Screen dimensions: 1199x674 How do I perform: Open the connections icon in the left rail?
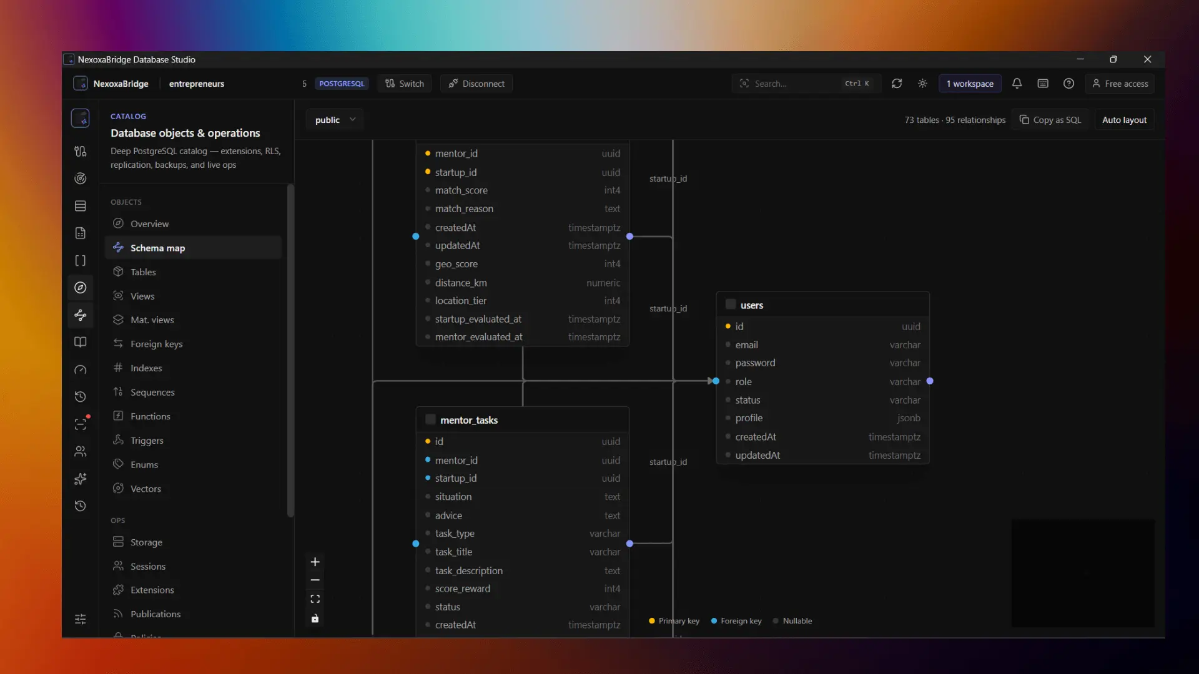[81, 151]
